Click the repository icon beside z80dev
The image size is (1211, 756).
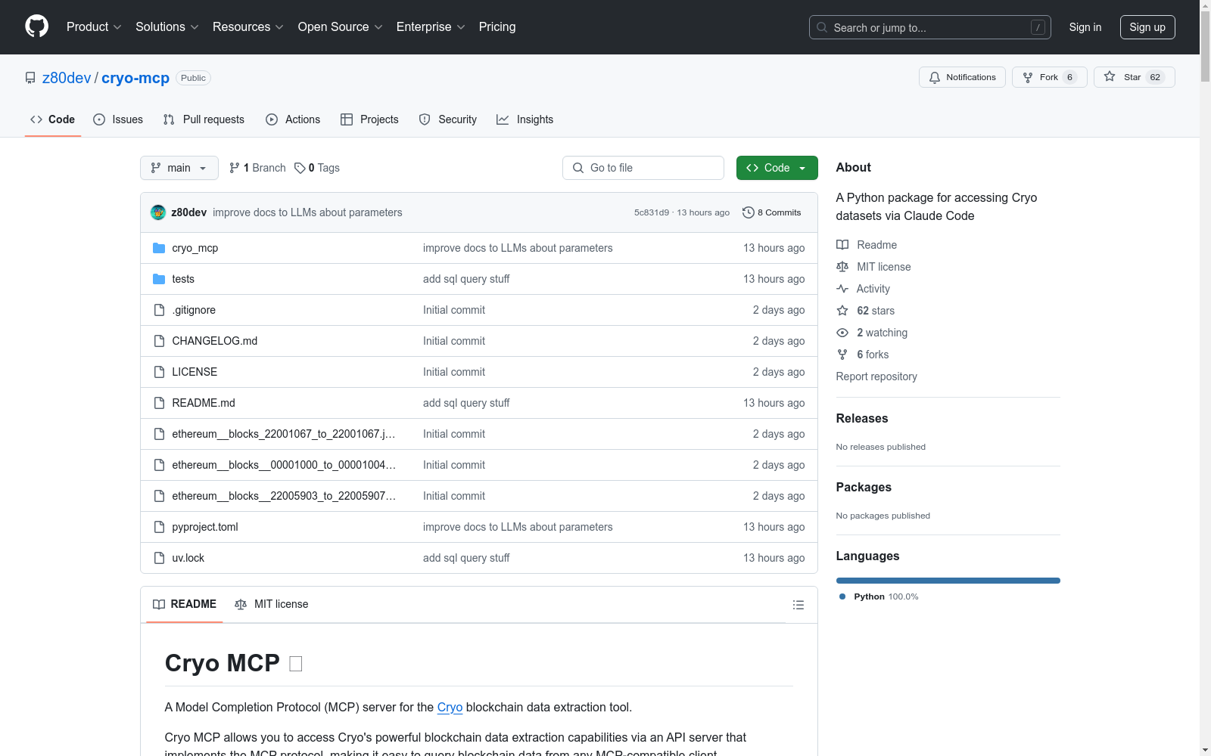coord(30,78)
